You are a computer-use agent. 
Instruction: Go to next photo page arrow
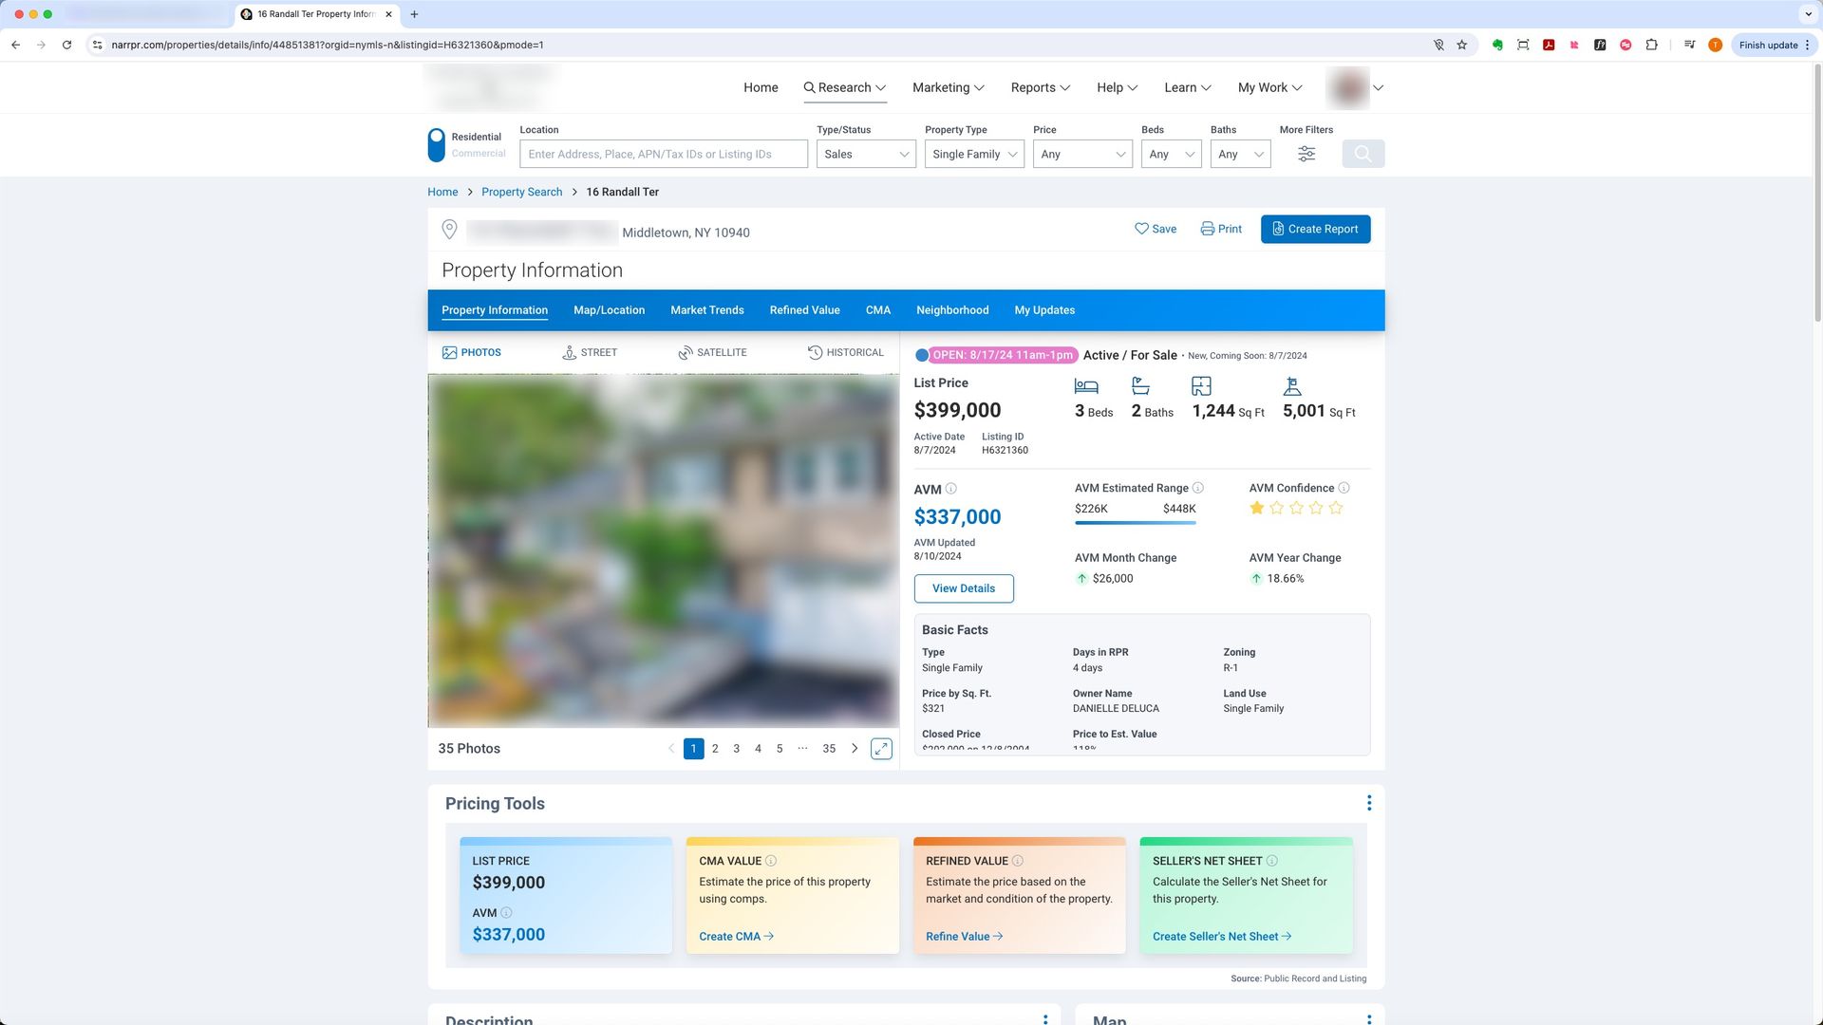point(855,749)
